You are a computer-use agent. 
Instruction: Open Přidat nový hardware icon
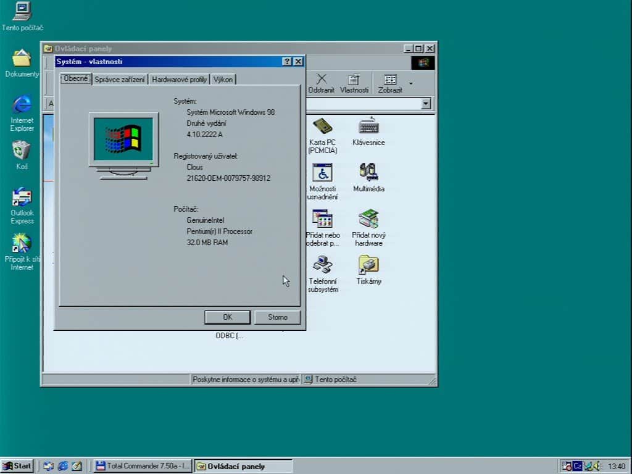tap(368, 228)
